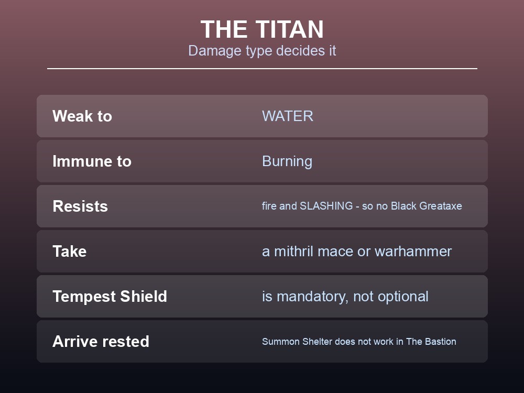Screen dimensions: 524x393
Task: Click the subtitle Damage type decides it
Action: coord(262,51)
